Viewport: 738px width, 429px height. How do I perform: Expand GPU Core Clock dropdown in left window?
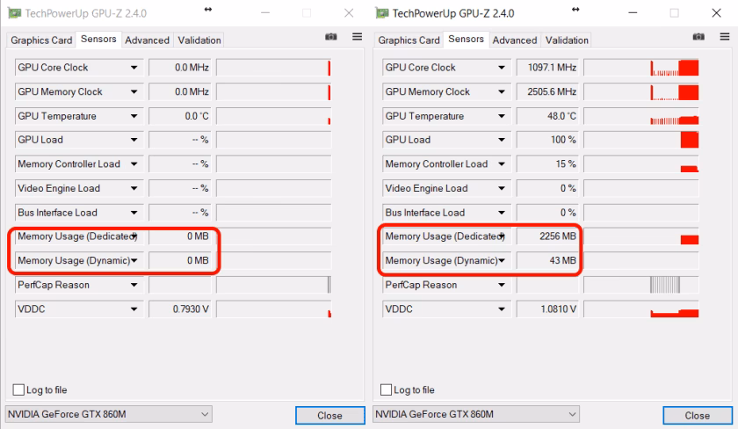click(x=134, y=68)
